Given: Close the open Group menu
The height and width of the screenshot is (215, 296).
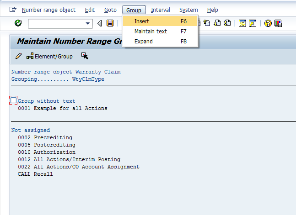Looking at the screenshot, I should (134, 10).
